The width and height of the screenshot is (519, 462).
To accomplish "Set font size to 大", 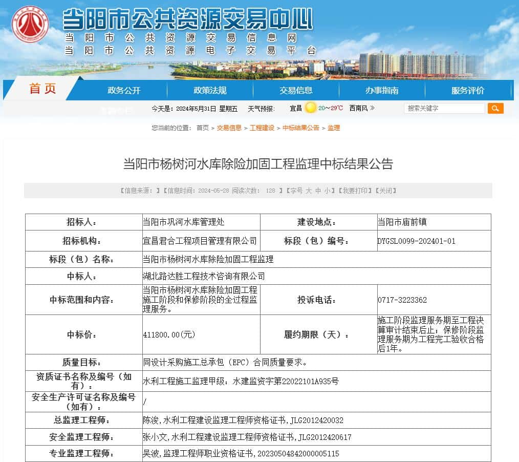I will pyautogui.click(x=309, y=191).
